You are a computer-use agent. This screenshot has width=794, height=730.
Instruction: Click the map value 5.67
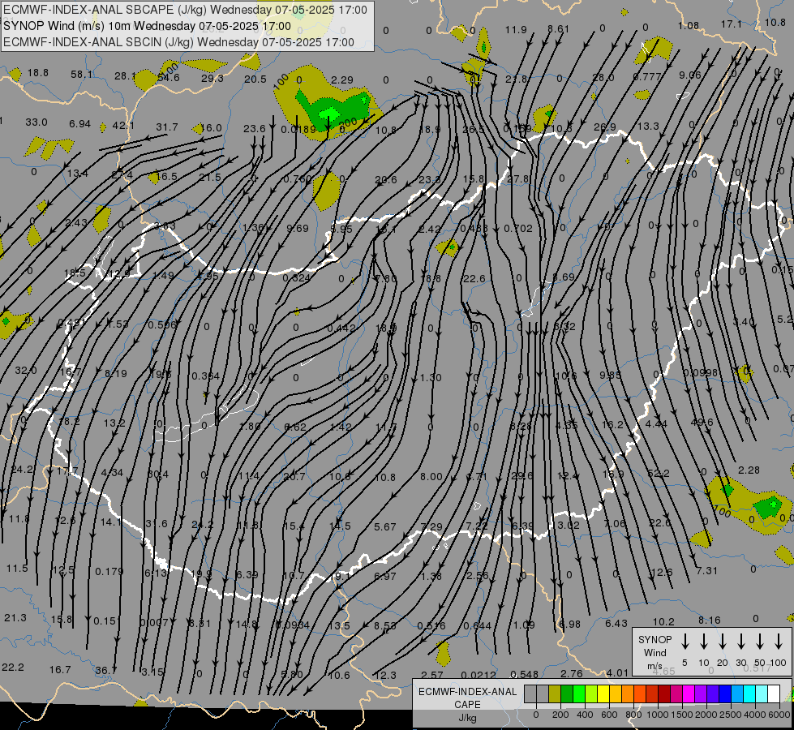[385, 527]
